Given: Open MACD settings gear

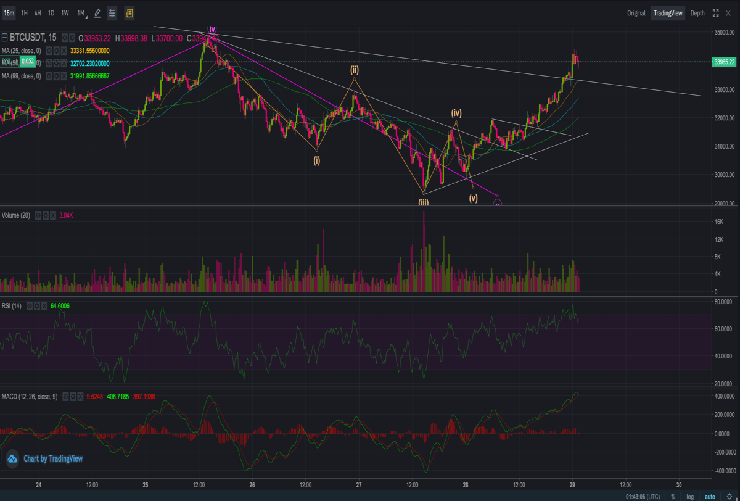Looking at the screenshot, I should pos(74,397).
